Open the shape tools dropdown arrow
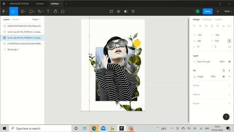This screenshot has height=132, width=234. coord(34,11)
